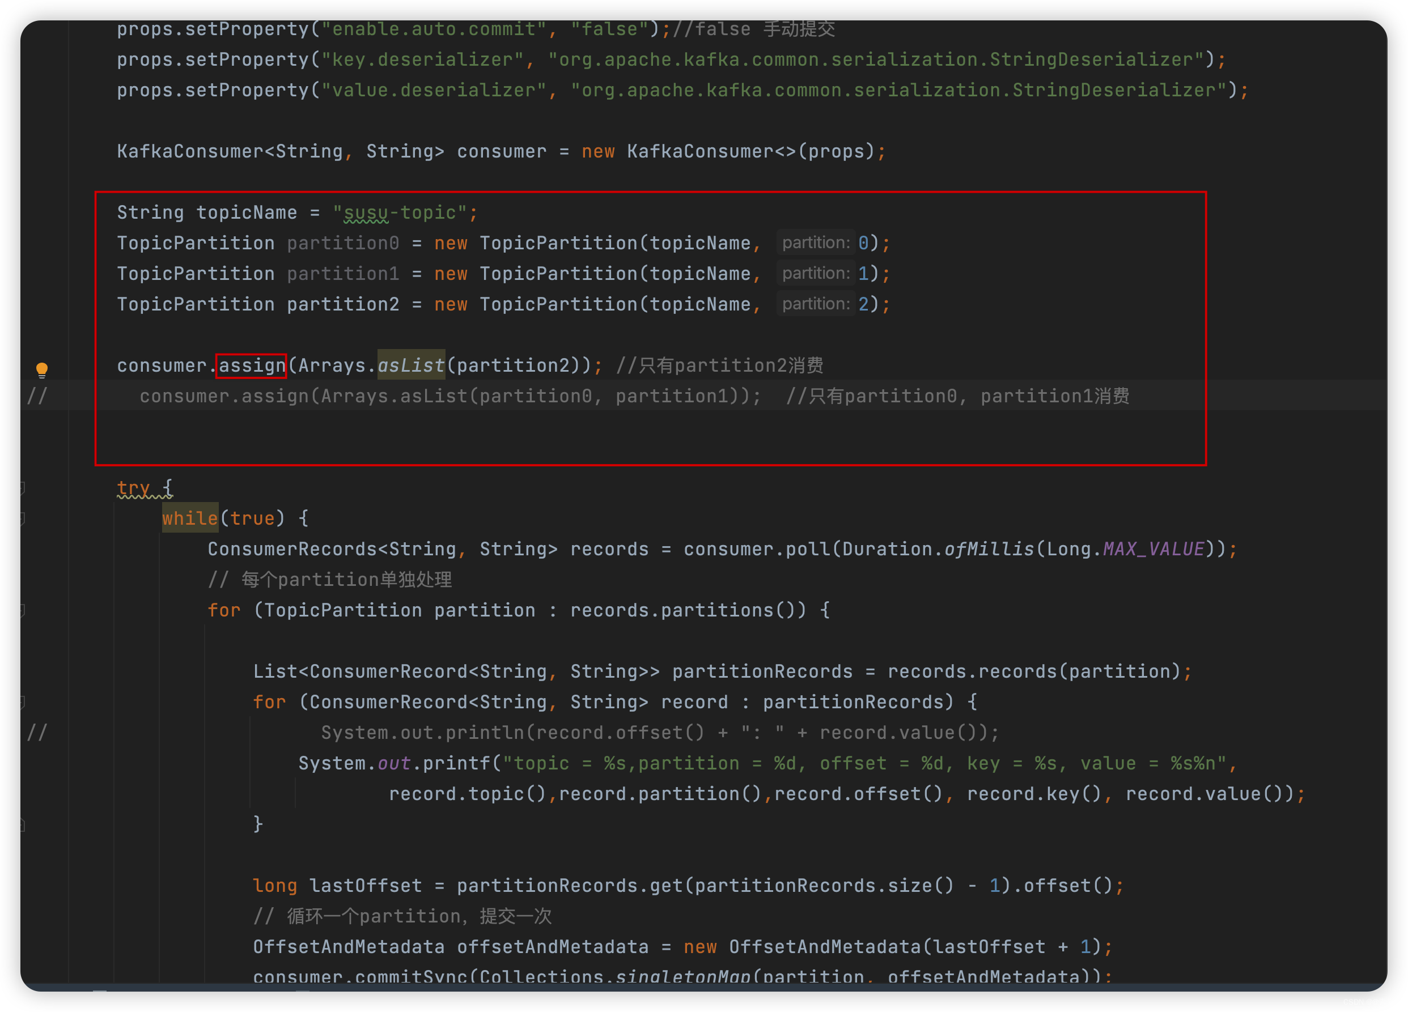Click the italic ofMillis method call
The image size is (1408, 1012).
[x=989, y=548]
